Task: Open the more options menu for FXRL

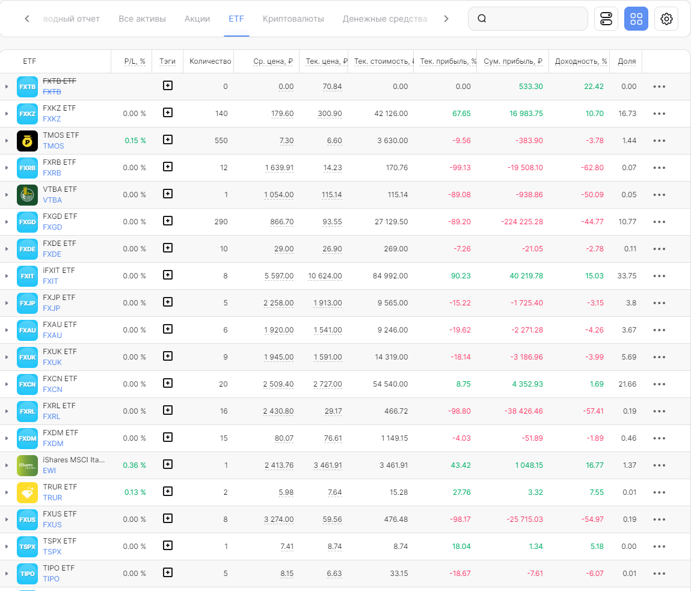Action: tap(659, 411)
